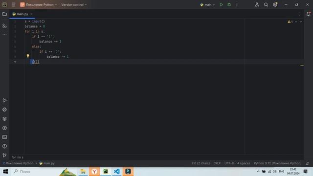
Task: Open Search Everywhere magnifier
Action: pyautogui.click(x=266, y=4)
